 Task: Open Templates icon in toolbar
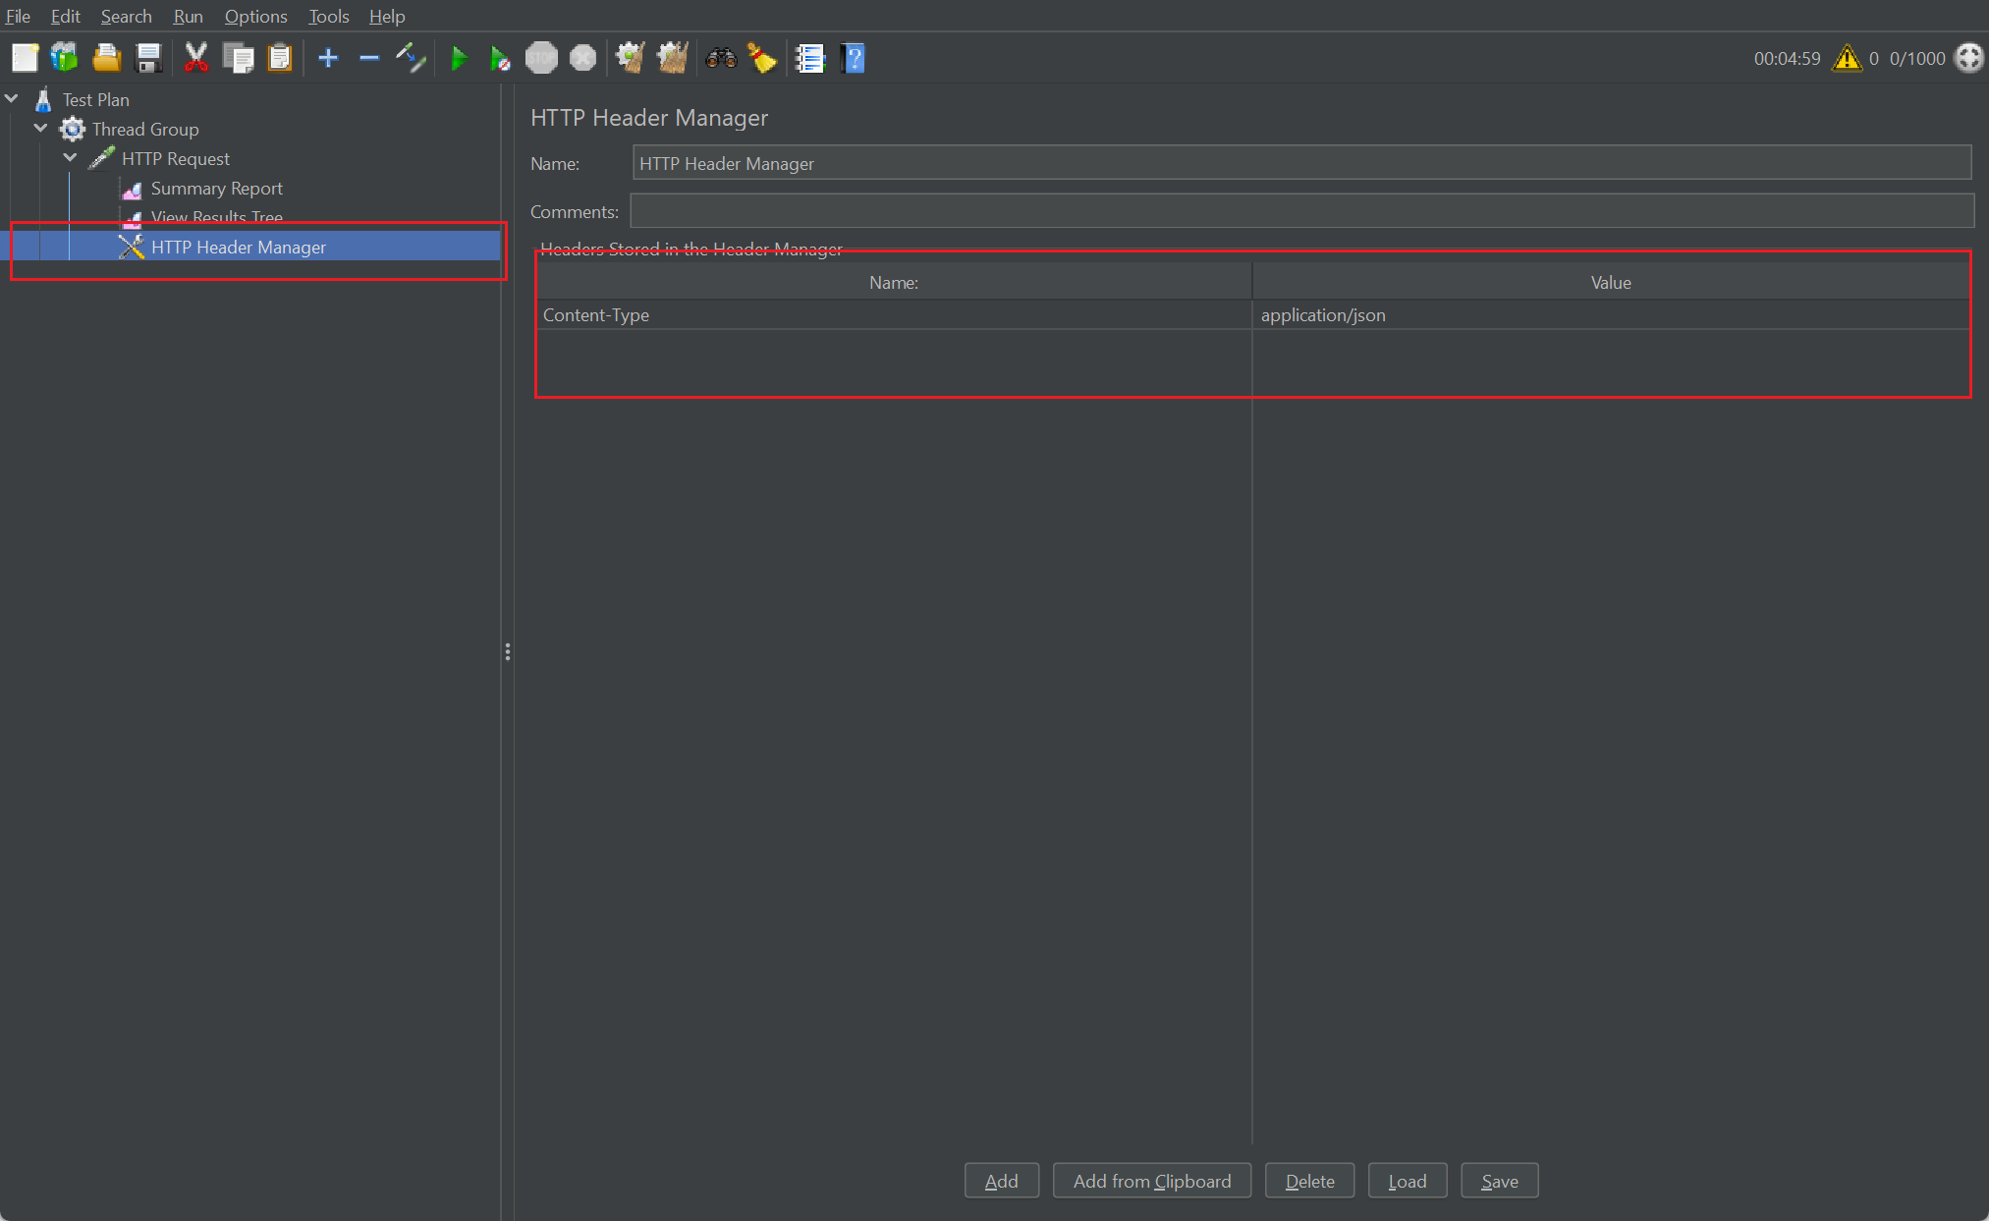pos(65,59)
